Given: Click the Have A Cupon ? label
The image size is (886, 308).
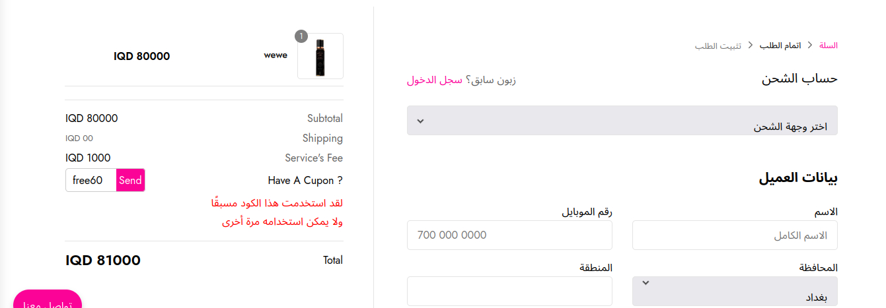Looking at the screenshot, I should tap(305, 180).
